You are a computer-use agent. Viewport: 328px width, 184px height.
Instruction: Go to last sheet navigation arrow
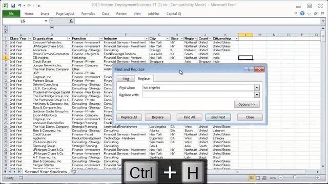[x=19, y=172]
